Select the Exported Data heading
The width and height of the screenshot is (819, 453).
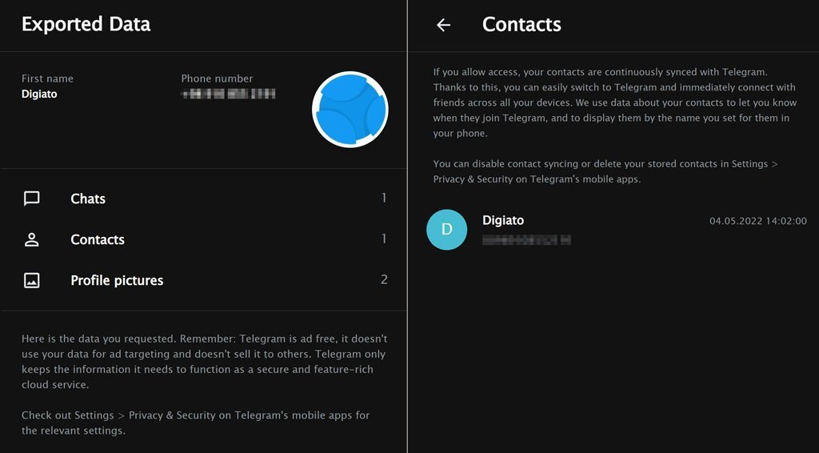pyautogui.click(x=86, y=24)
